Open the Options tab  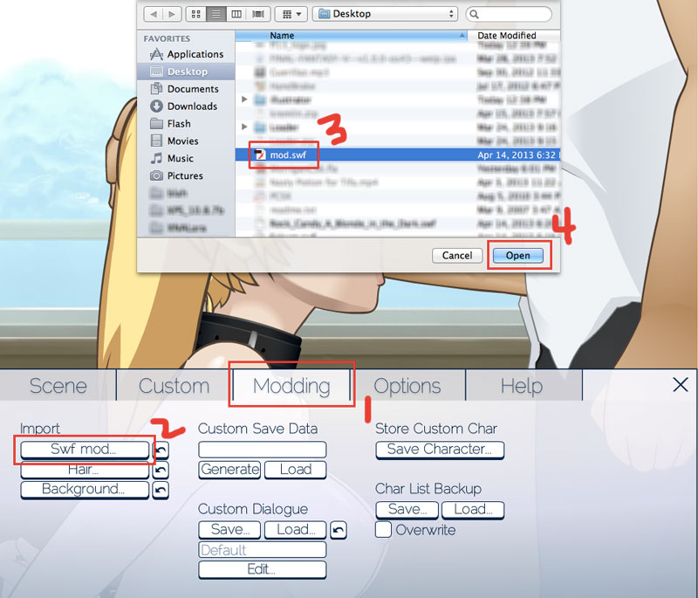(407, 386)
